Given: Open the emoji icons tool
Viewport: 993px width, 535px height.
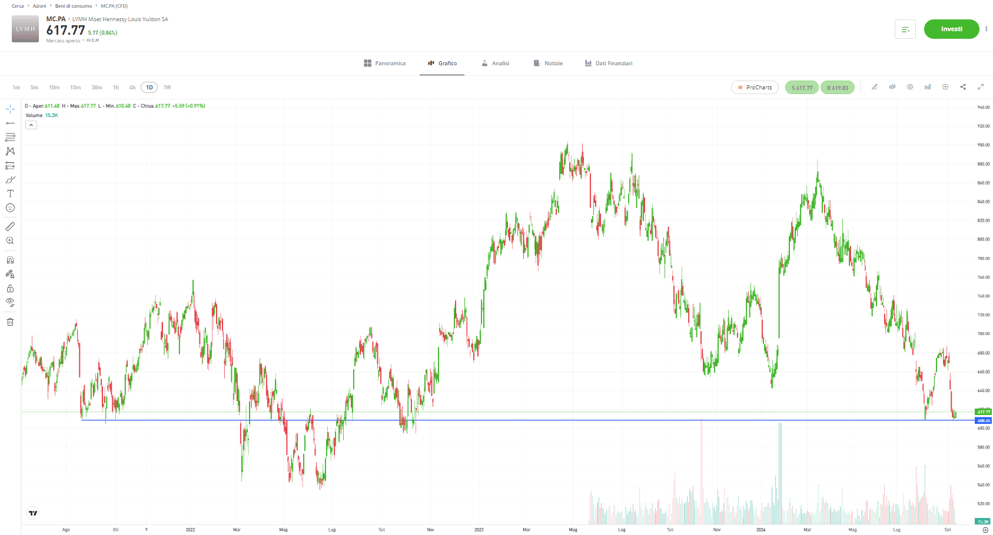Looking at the screenshot, I should point(10,208).
